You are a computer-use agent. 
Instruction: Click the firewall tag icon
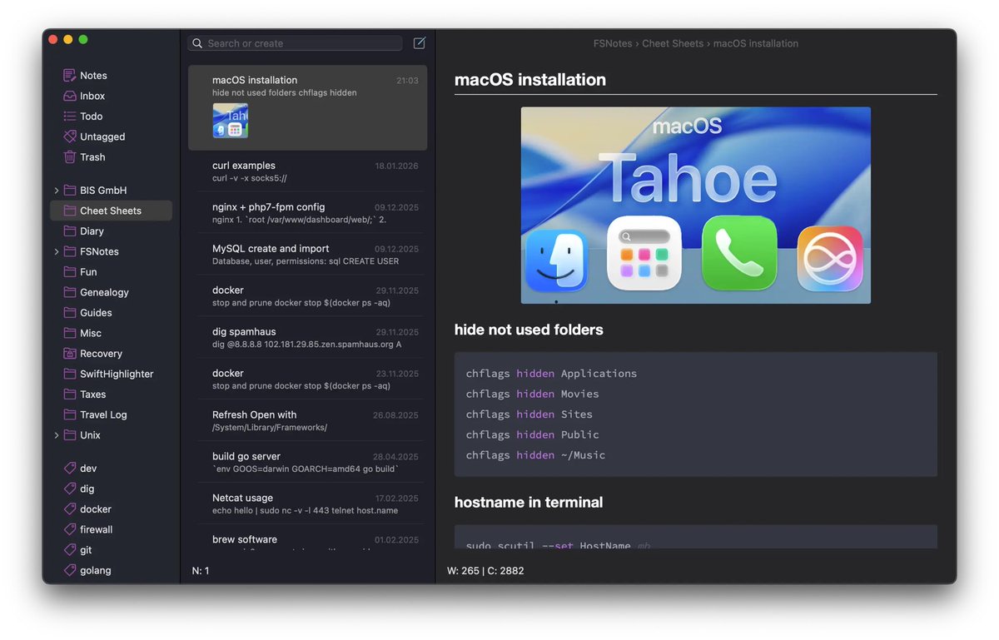tap(70, 529)
